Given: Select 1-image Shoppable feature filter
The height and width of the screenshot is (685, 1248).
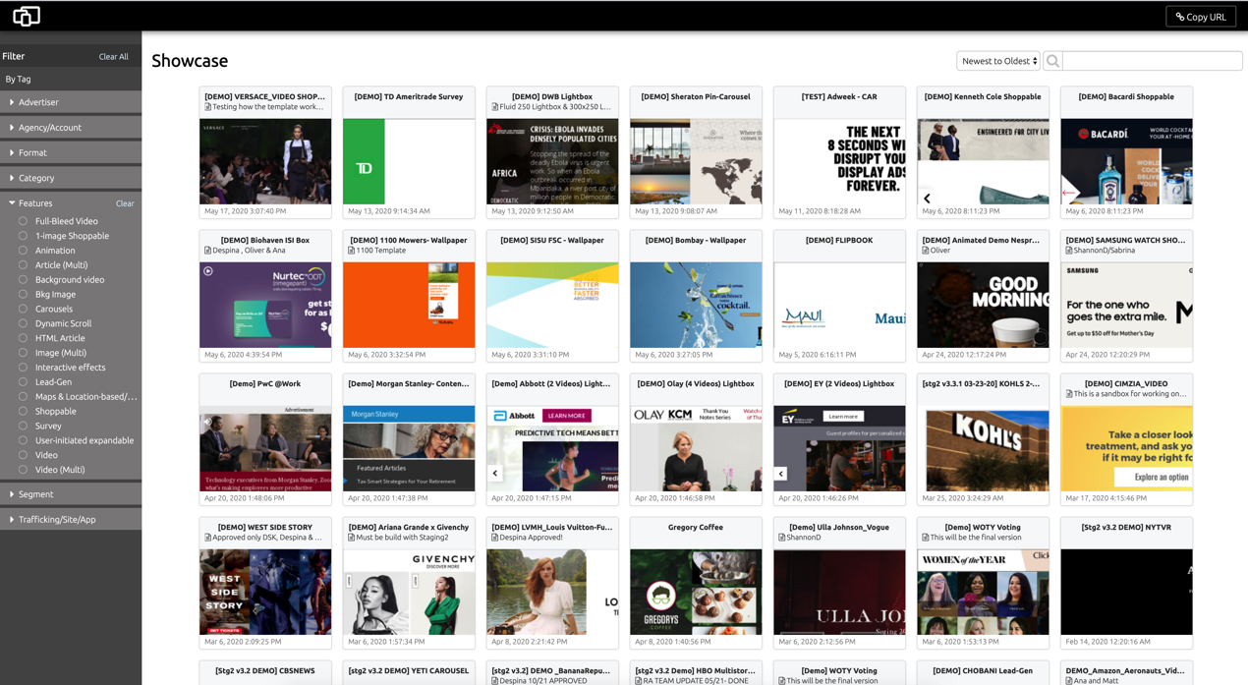Looking at the screenshot, I should tap(23, 236).
